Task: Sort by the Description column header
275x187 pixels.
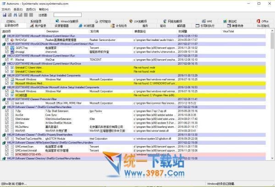Action: [52, 31]
